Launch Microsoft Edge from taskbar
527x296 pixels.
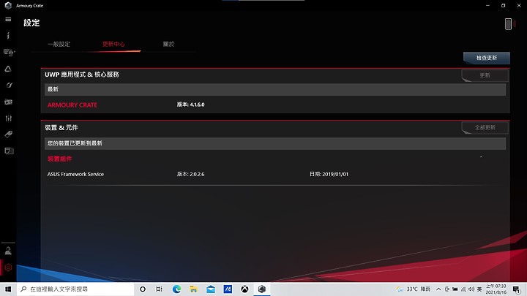pyautogui.click(x=176, y=289)
